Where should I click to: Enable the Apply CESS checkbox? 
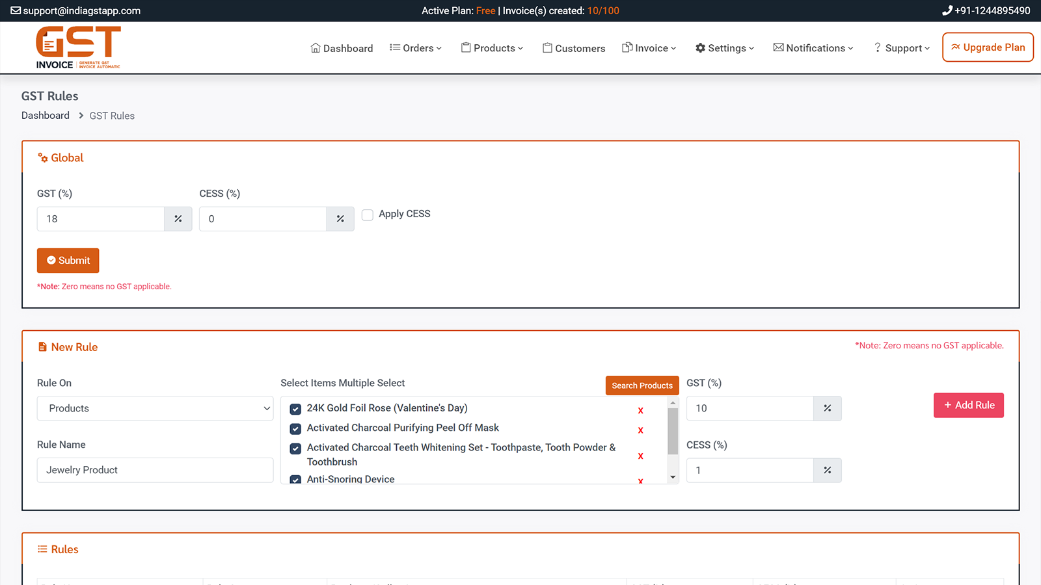[368, 214]
